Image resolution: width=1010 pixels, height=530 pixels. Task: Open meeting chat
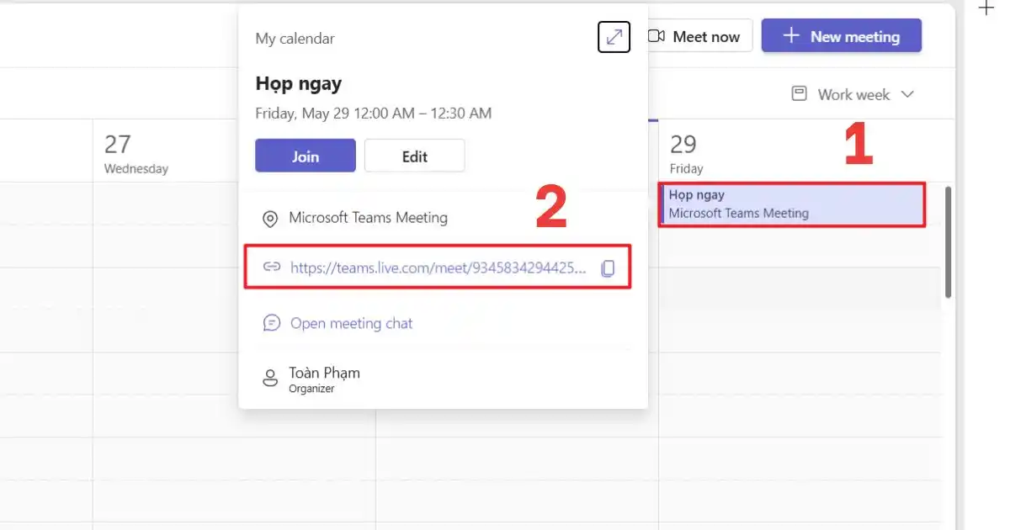point(352,323)
